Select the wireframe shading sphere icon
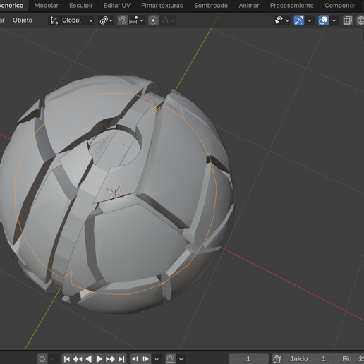 click(360, 20)
